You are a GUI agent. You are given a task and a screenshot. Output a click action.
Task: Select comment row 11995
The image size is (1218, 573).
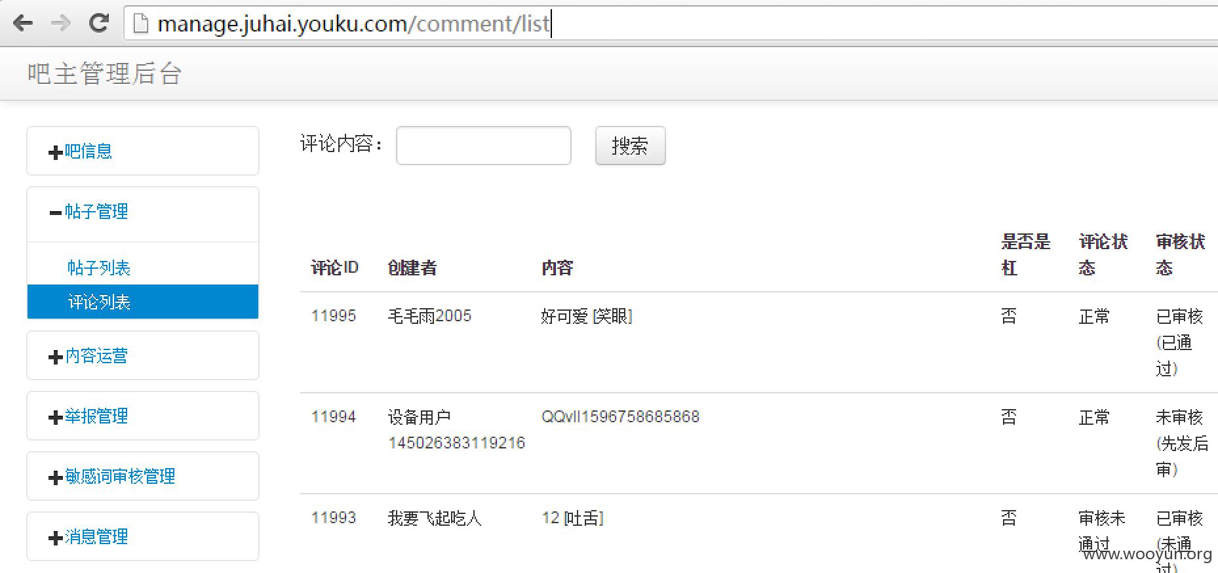[759, 342]
